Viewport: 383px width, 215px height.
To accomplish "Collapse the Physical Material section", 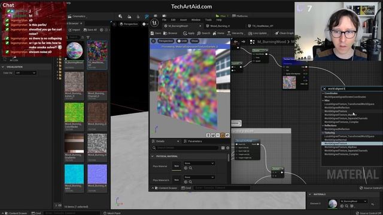I will tap(153, 156).
